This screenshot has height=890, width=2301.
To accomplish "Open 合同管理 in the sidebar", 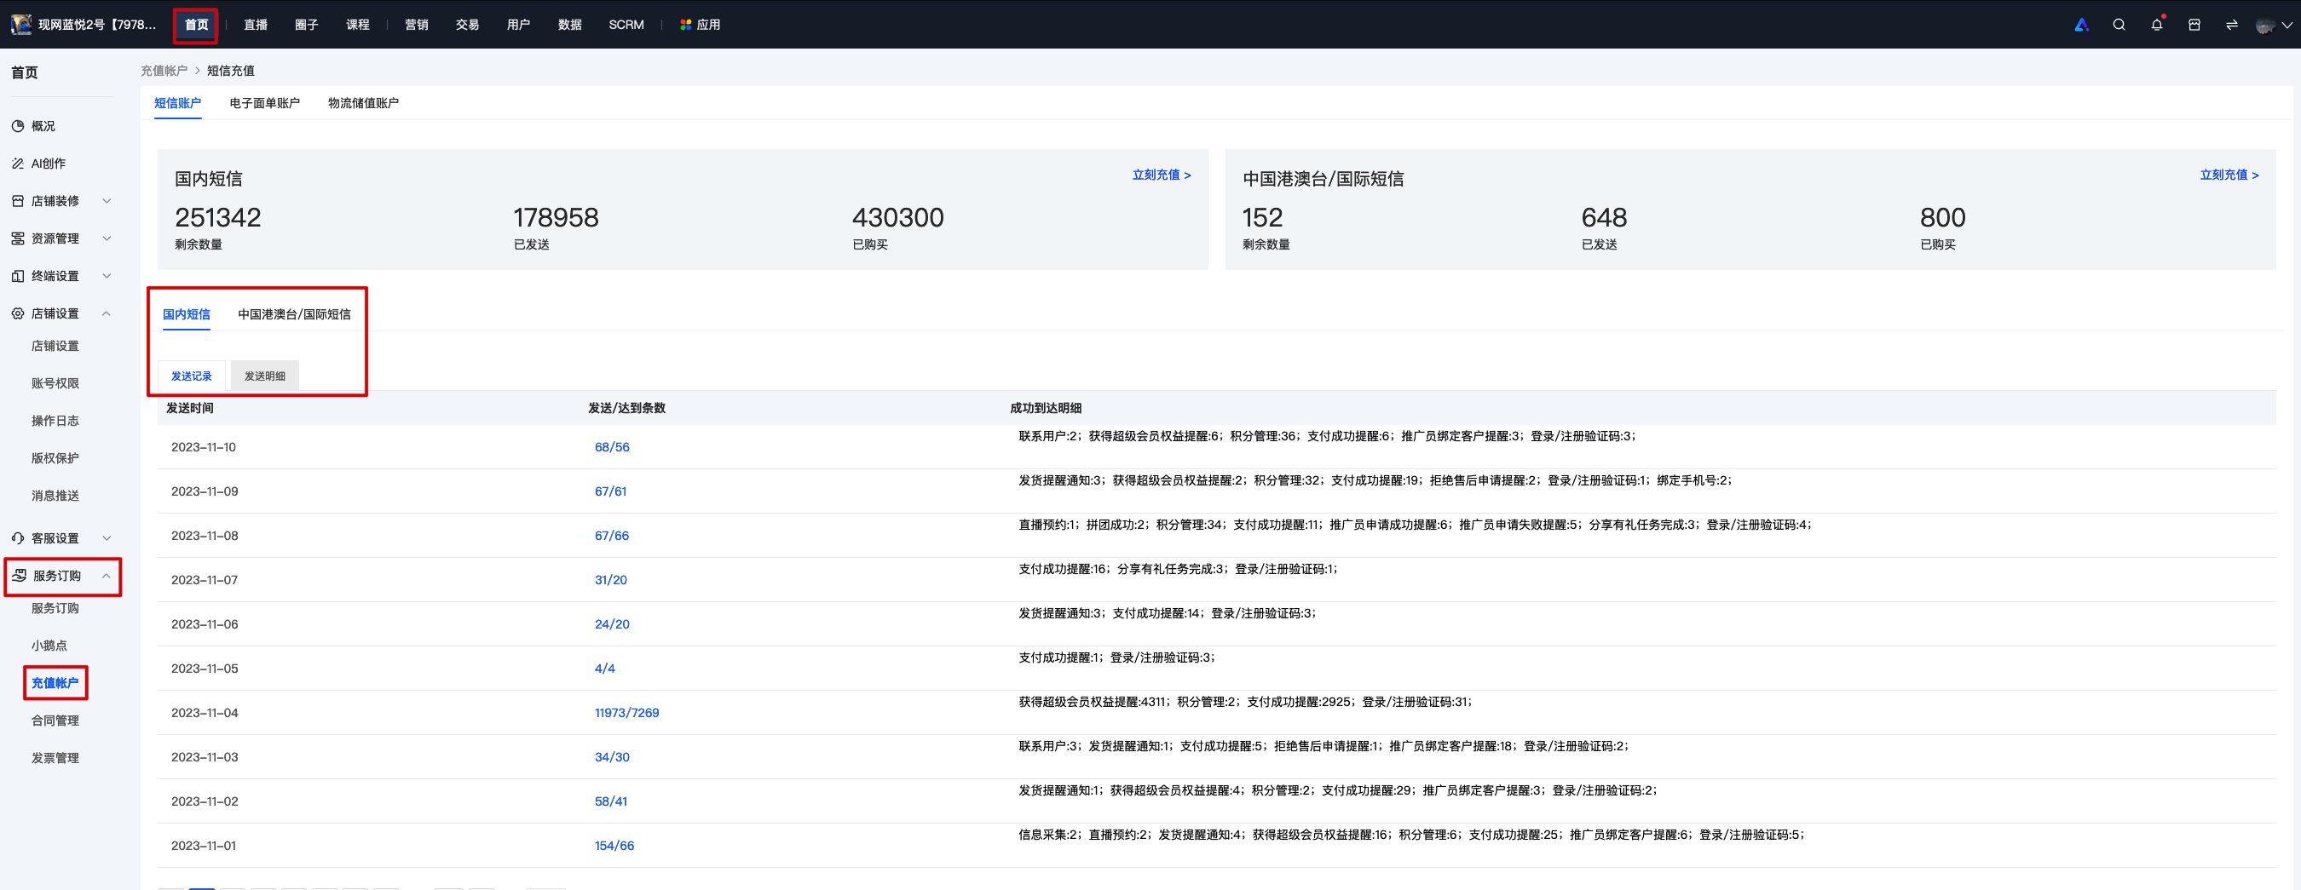I will [x=55, y=721].
